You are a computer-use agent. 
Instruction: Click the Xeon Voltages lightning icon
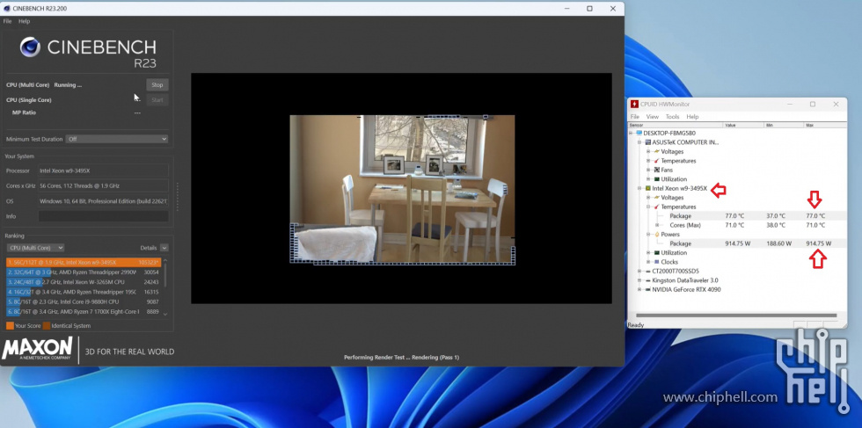pyautogui.click(x=656, y=198)
